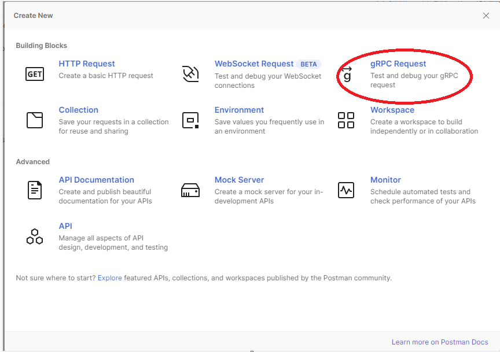Click the Mock Server icon
Image resolution: width=500 pixels, height=352 pixels.
coord(190,190)
